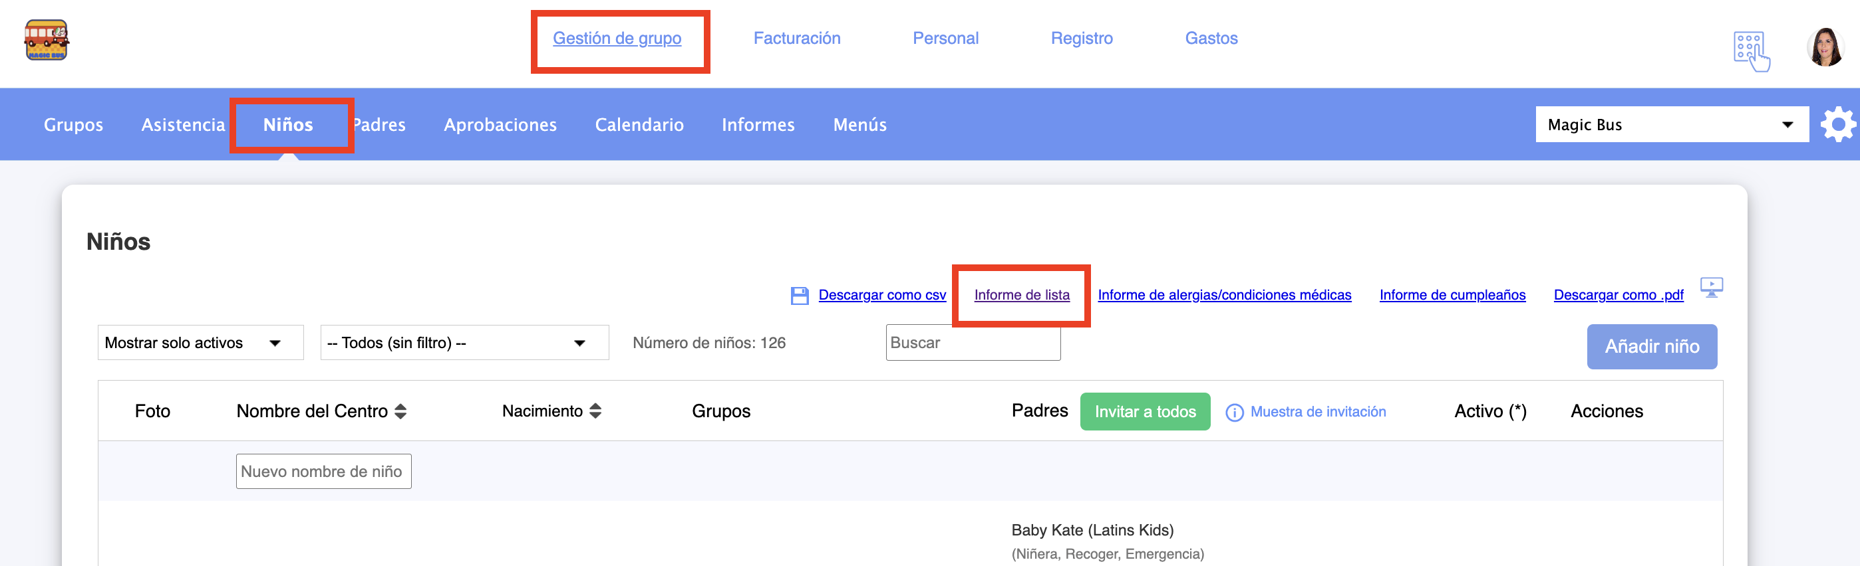Image resolution: width=1860 pixels, height=566 pixels.
Task: Switch to Grupos tab
Action: click(x=74, y=125)
